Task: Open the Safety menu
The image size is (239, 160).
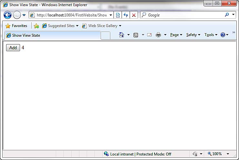Action: click(193, 35)
